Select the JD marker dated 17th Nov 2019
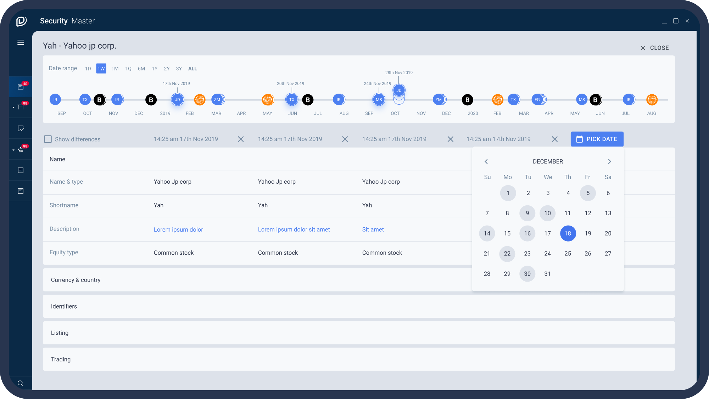This screenshot has width=709, height=399. click(177, 100)
